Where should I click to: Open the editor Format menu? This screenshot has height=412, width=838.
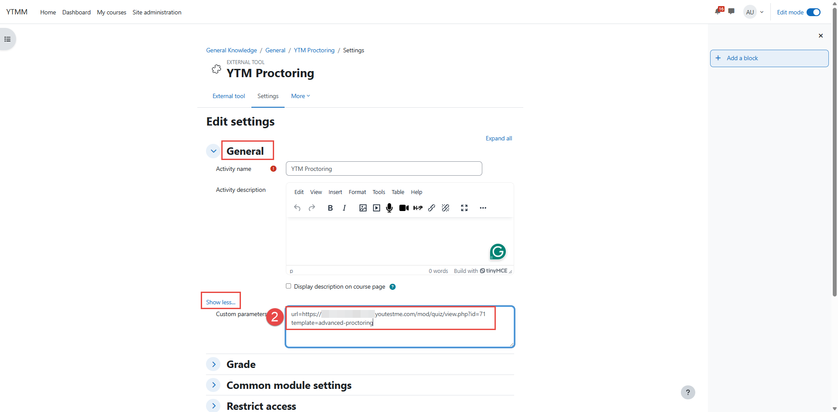[x=357, y=192]
